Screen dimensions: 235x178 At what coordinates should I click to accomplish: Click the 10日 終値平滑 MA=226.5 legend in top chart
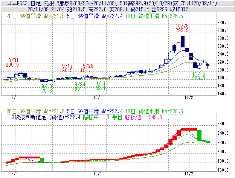coord(154,16)
